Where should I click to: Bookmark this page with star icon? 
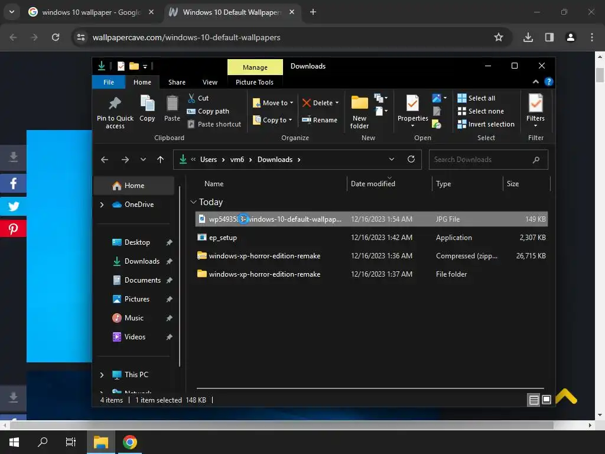click(499, 37)
